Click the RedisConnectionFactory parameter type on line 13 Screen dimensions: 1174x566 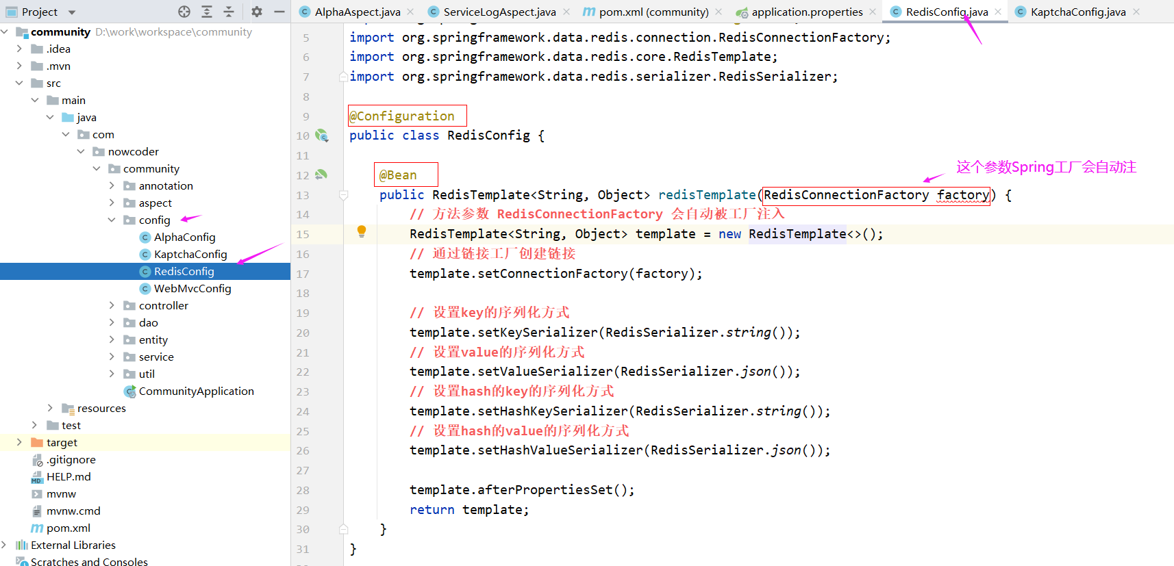847,194
